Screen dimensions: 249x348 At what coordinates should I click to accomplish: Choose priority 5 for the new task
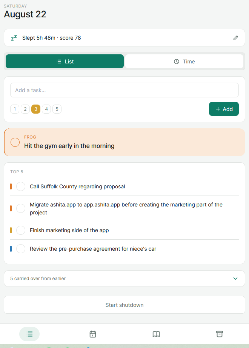(x=57, y=109)
